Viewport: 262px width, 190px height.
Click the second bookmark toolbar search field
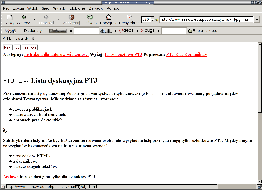click(x=174, y=31)
